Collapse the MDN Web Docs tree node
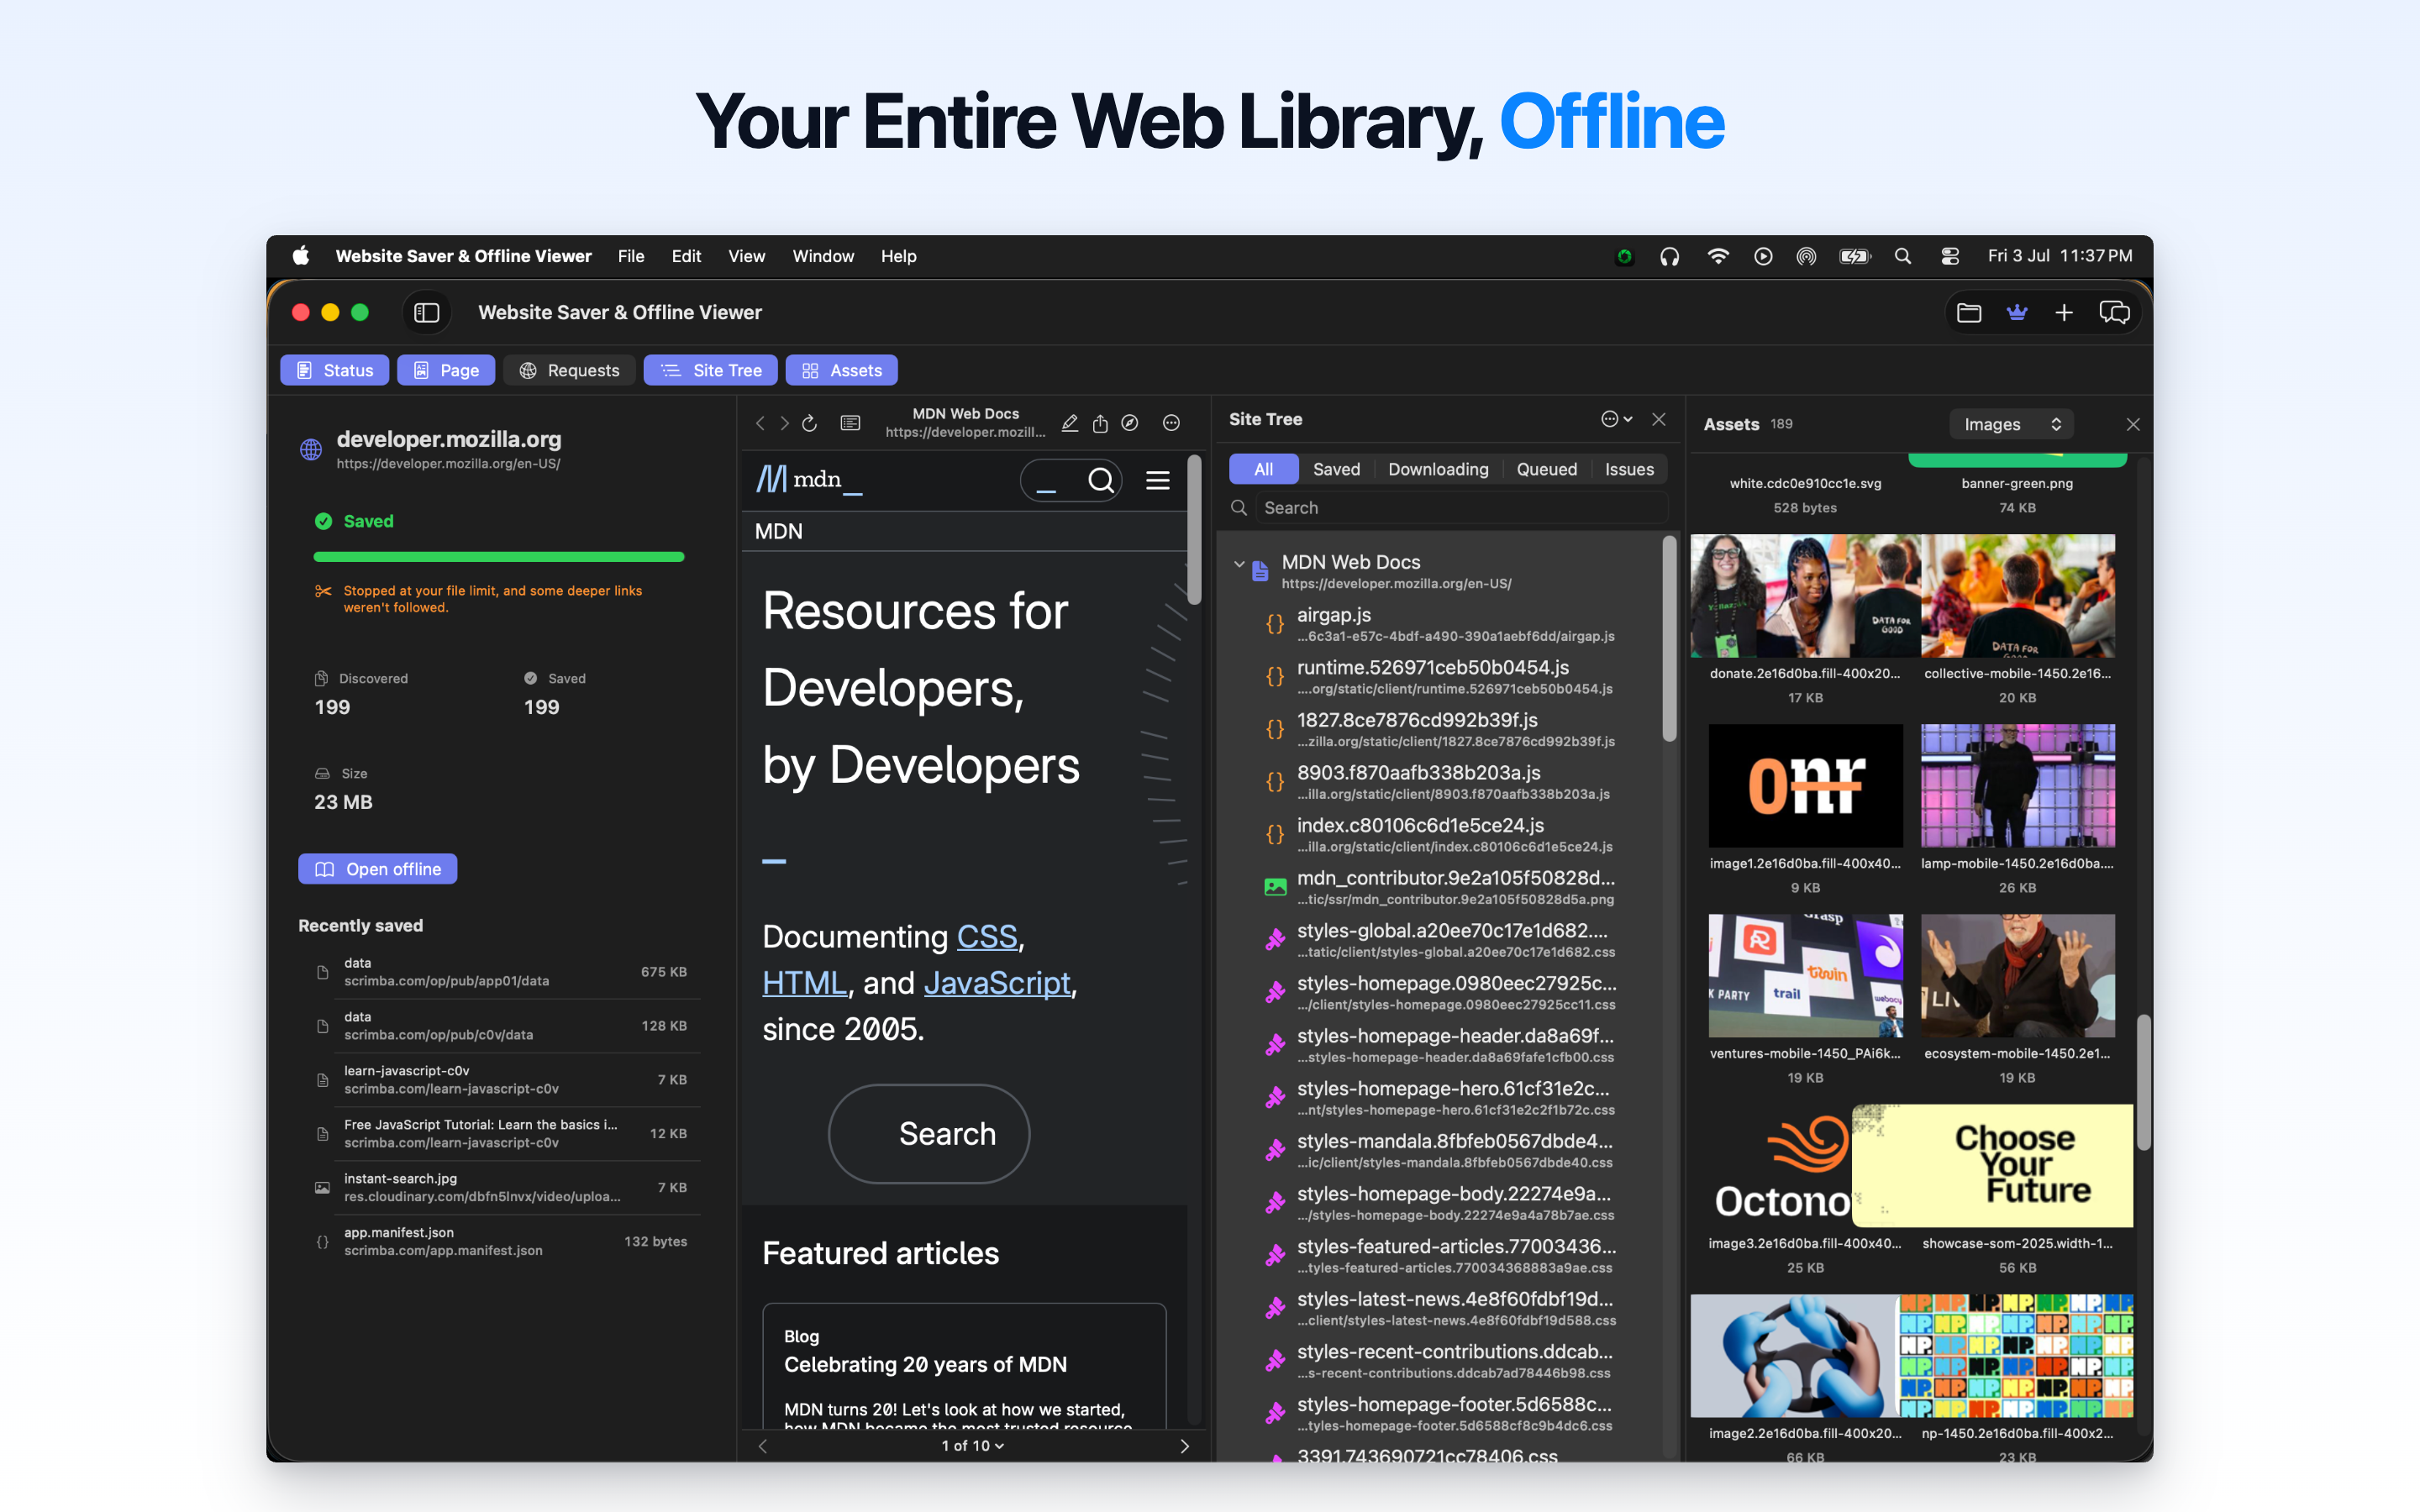Screen dimensions: 2420x1512 click(1239, 564)
